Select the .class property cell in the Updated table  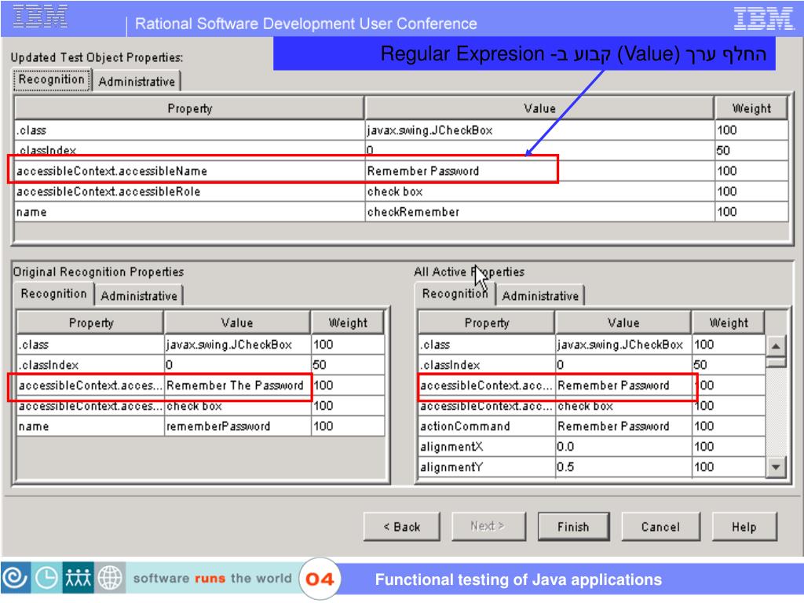pos(190,130)
